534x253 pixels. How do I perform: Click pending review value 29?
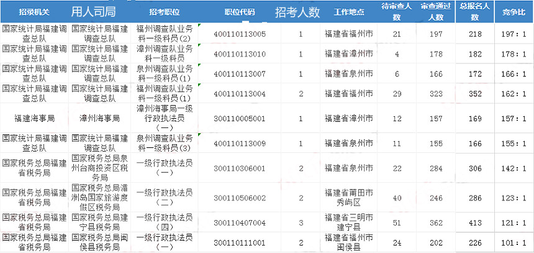(397, 93)
